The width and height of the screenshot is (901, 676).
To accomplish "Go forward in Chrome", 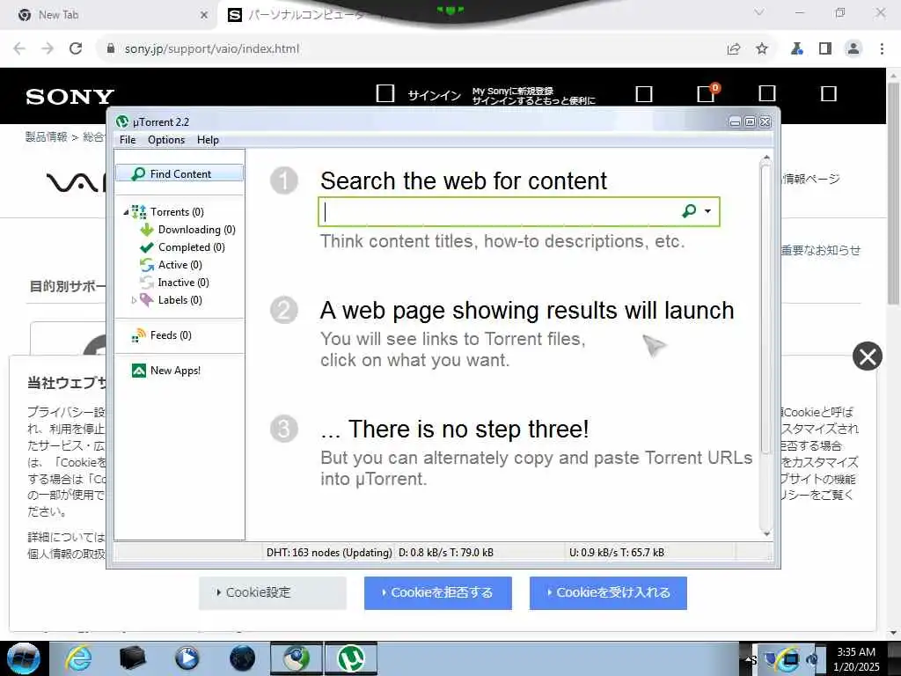I will [x=48, y=49].
